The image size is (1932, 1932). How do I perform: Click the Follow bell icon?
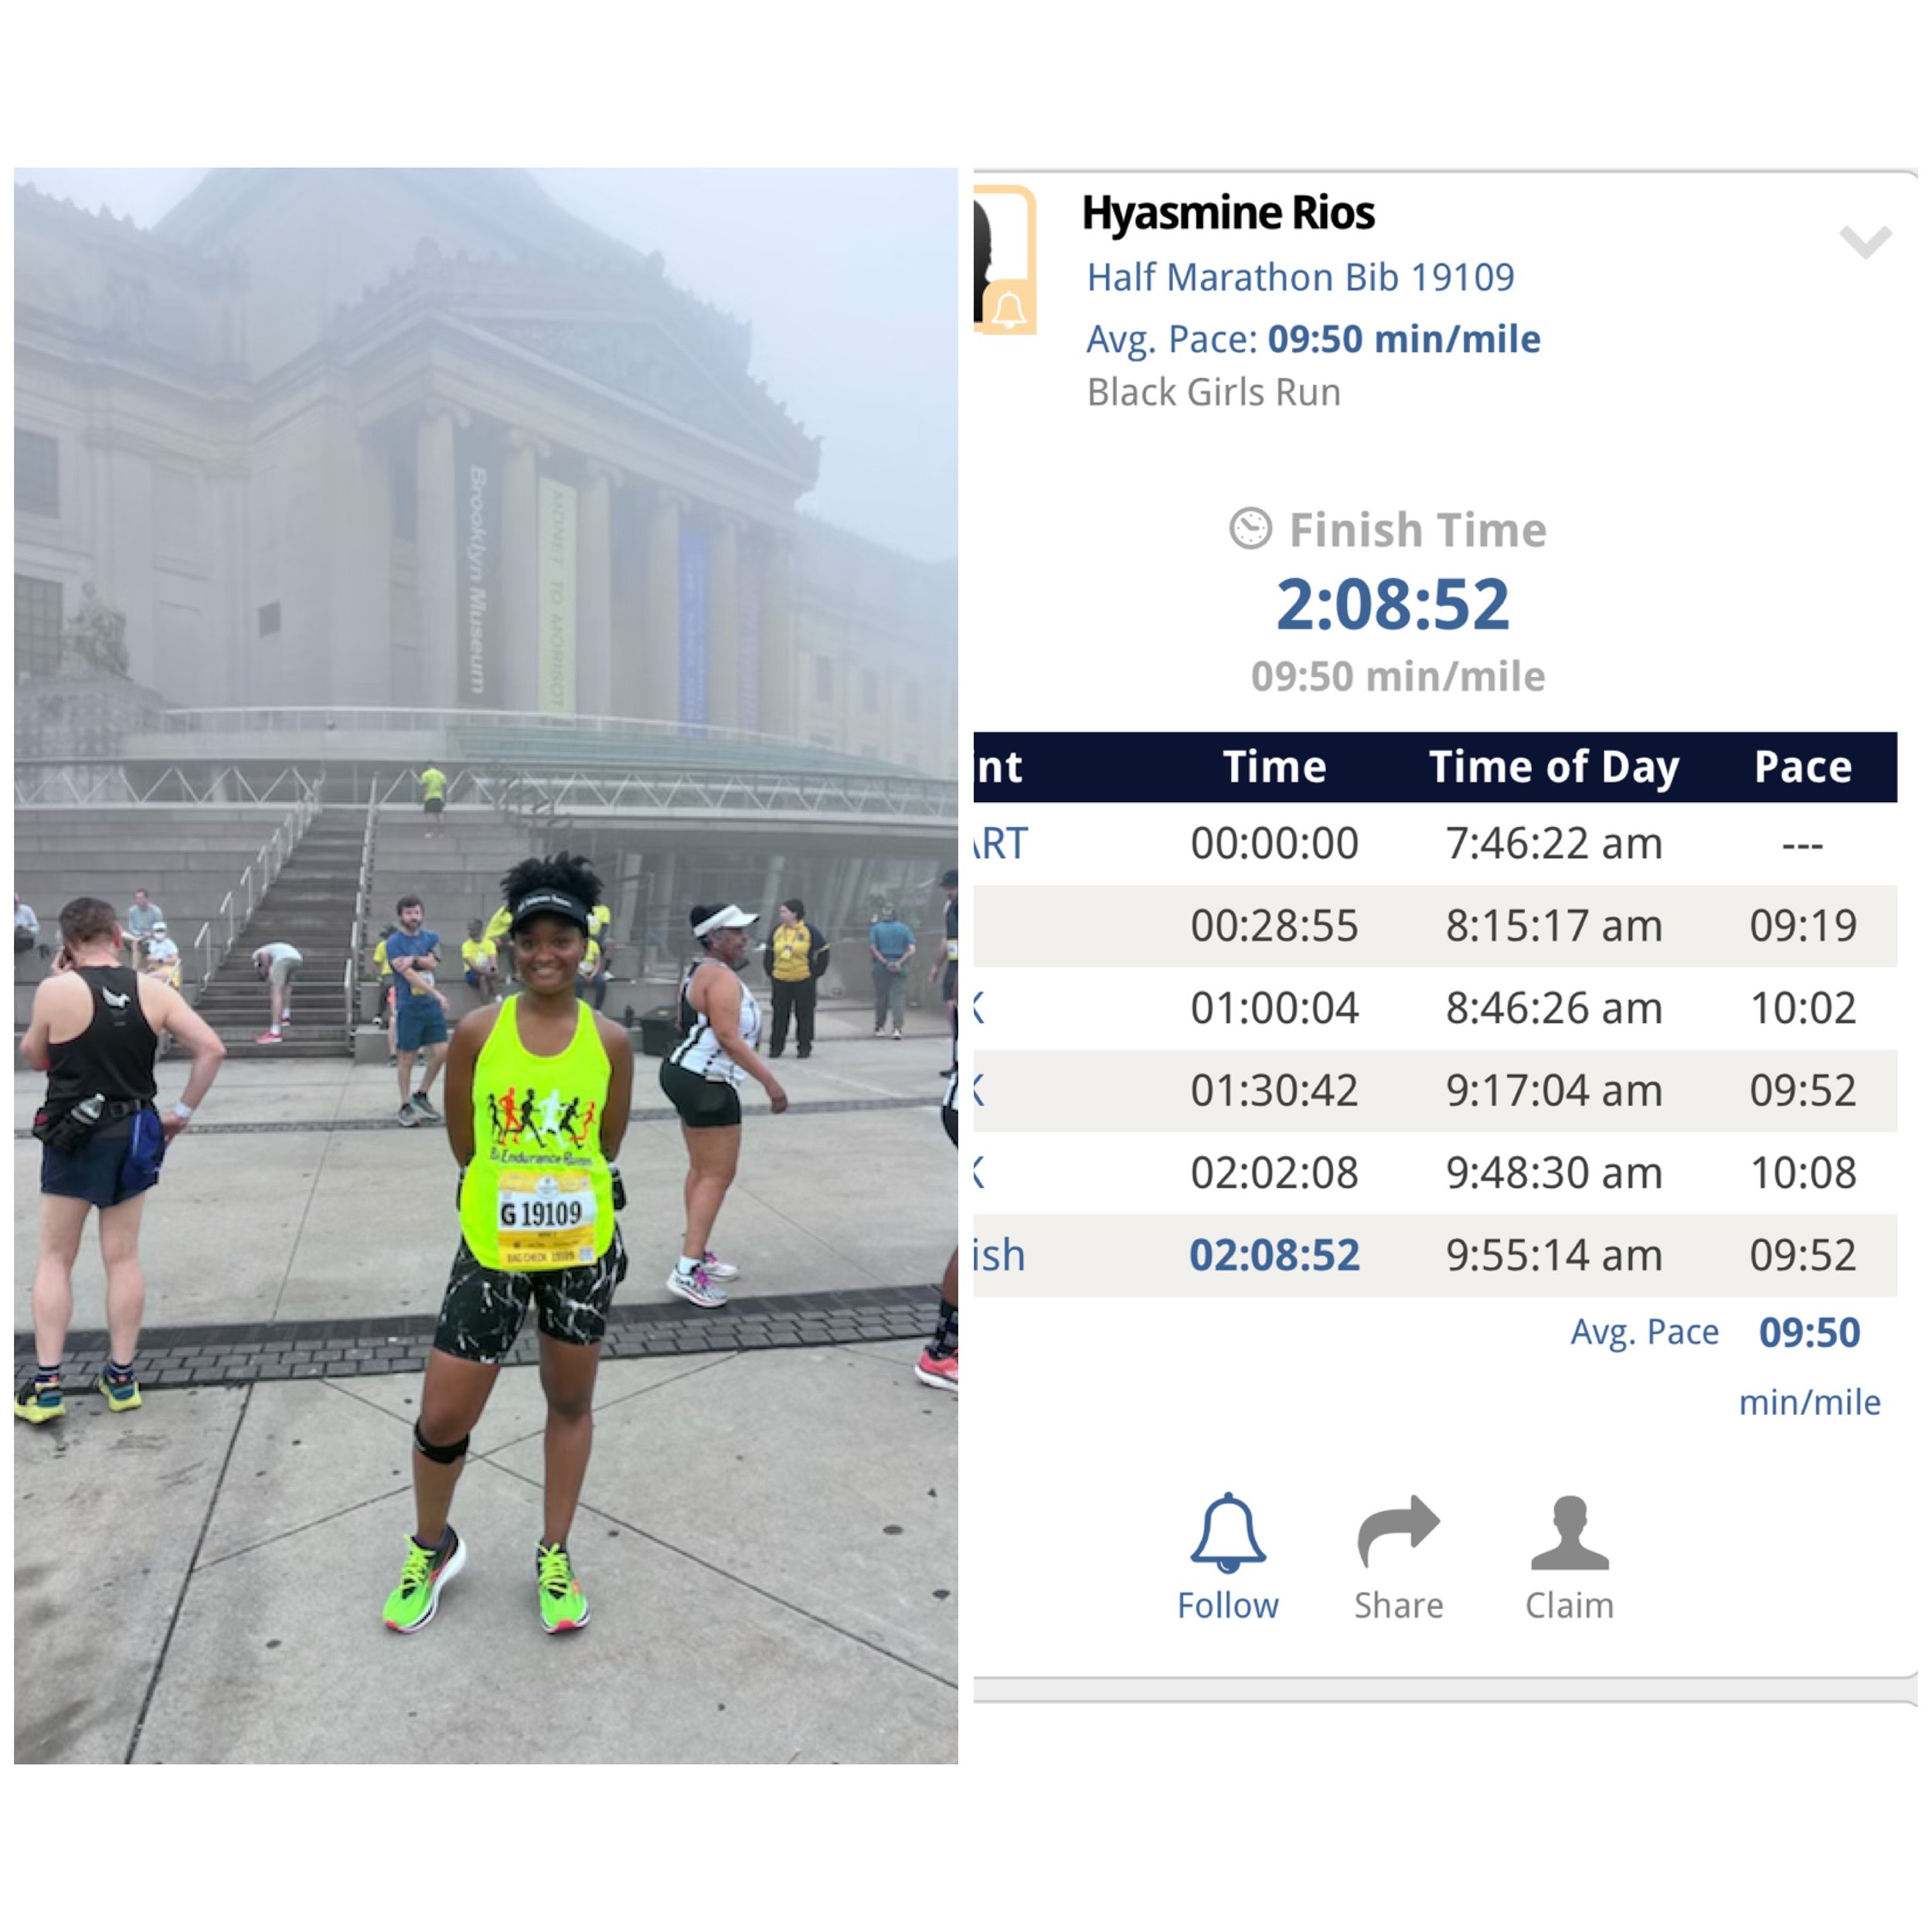tap(1228, 1533)
